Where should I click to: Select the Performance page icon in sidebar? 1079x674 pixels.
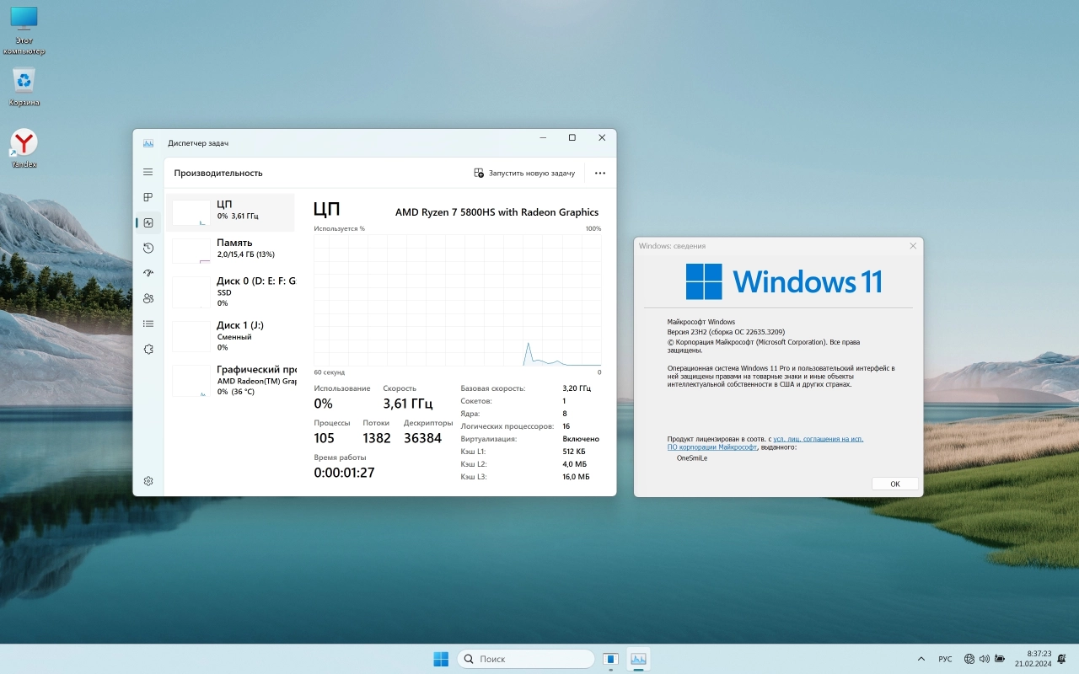pos(148,222)
